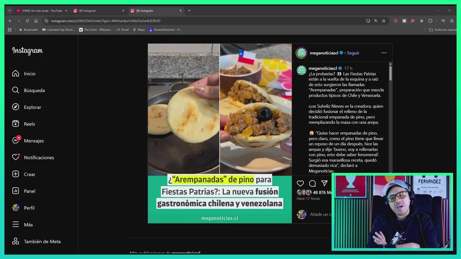Close the YouTube tab

(x=66, y=11)
